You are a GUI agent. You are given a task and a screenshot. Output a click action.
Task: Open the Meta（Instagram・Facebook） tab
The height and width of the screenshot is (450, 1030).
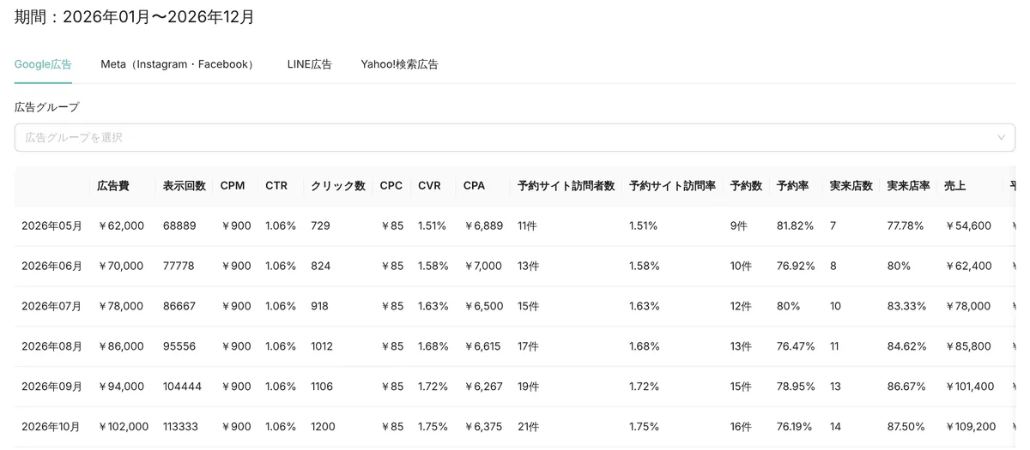[179, 64]
